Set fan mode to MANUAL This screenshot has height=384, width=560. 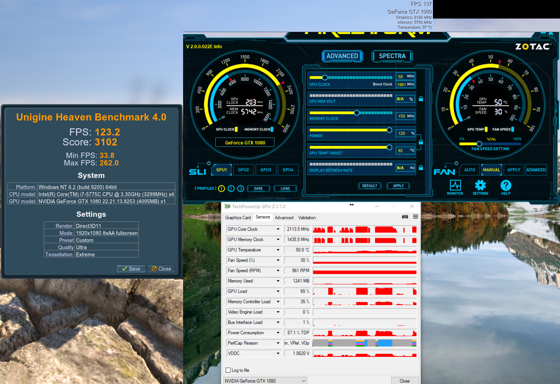(491, 170)
